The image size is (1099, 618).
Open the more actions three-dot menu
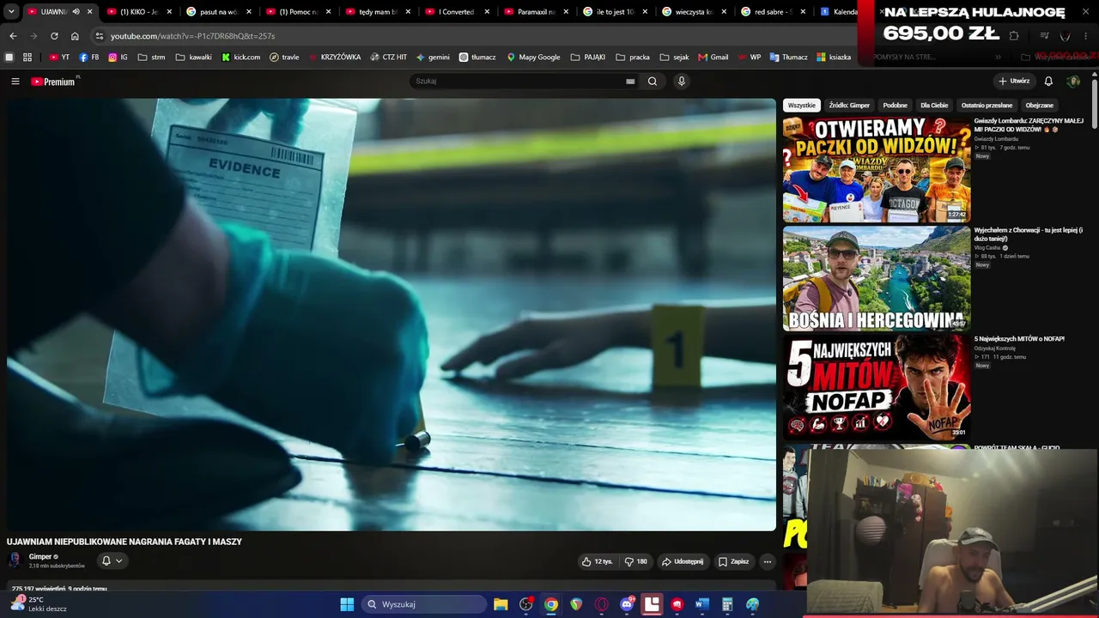768,561
